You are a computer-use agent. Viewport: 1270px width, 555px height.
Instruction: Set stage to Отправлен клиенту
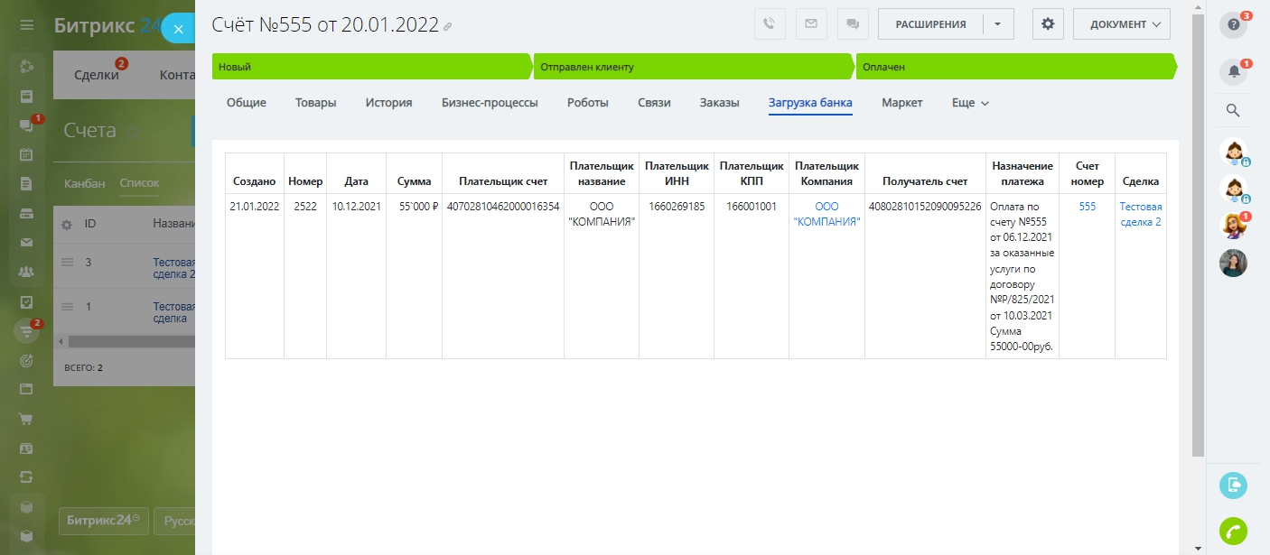pyautogui.click(x=691, y=67)
